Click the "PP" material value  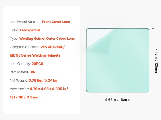[x=33, y=72]
